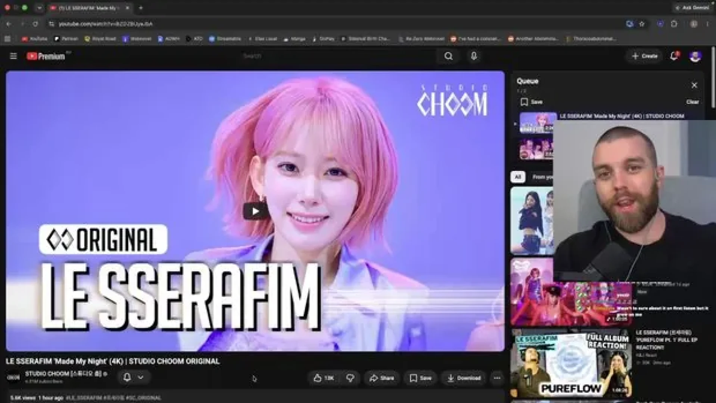This screenshot has height=403, width=716.
Task: Go to YouTube Premium home logo
Action: [x=46, y=56]
